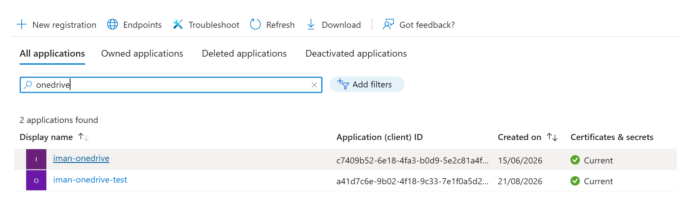Click Certificates & secrets column header
The width and height of the screenshot is (691, 203).
[612, 137]
